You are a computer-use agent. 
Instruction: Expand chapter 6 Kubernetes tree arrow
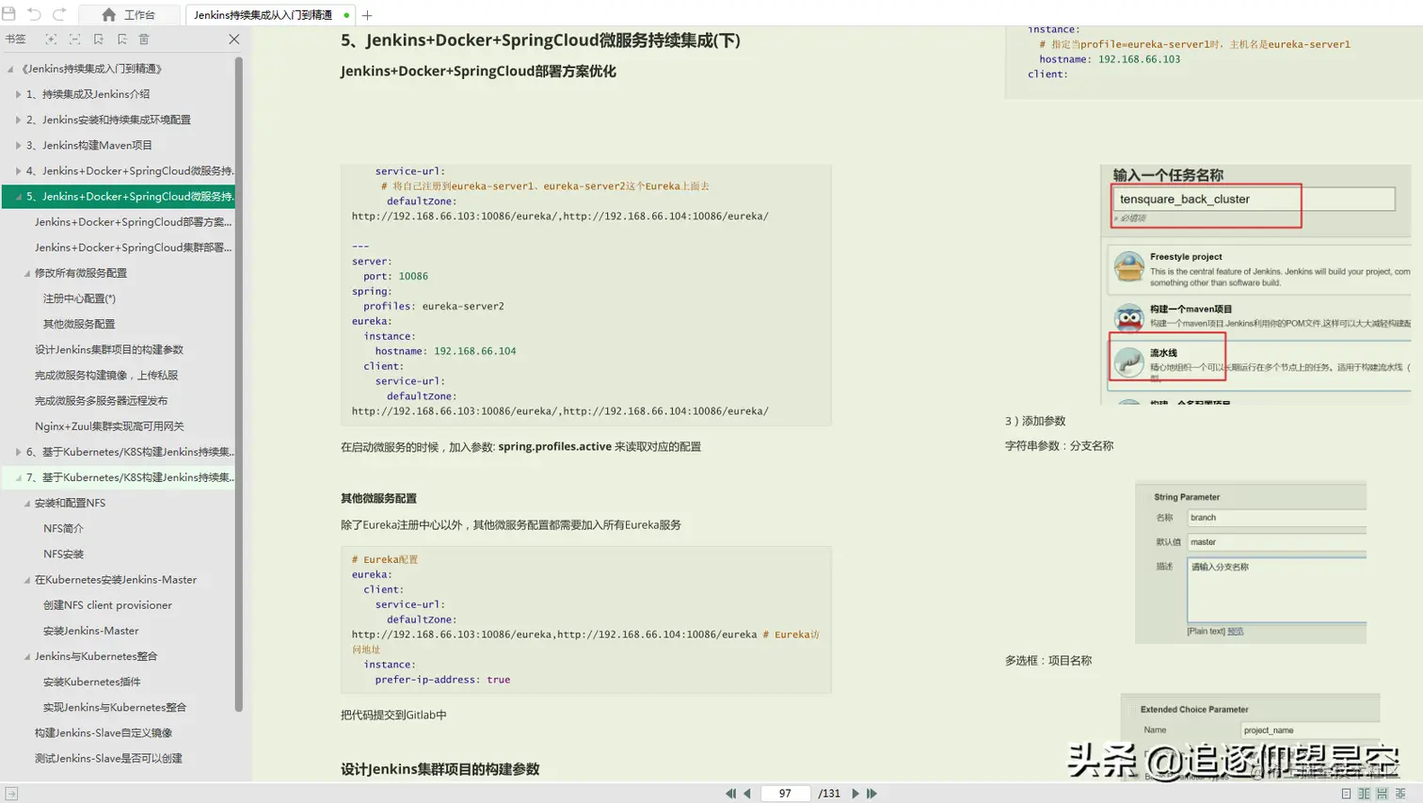click(x=18, y=452)
